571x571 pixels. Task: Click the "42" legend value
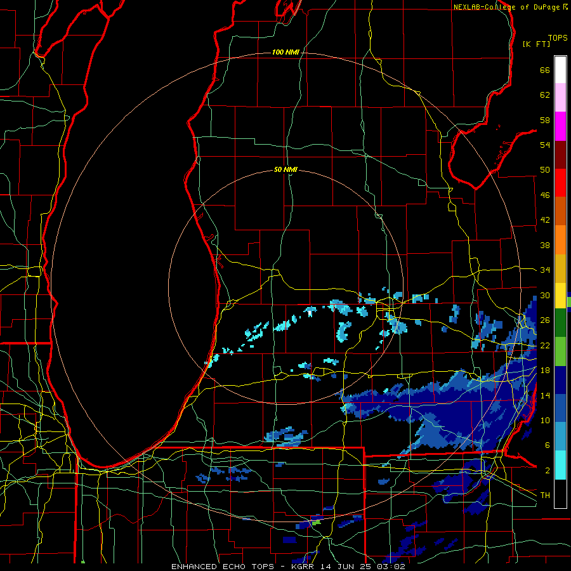coord(545,220)
